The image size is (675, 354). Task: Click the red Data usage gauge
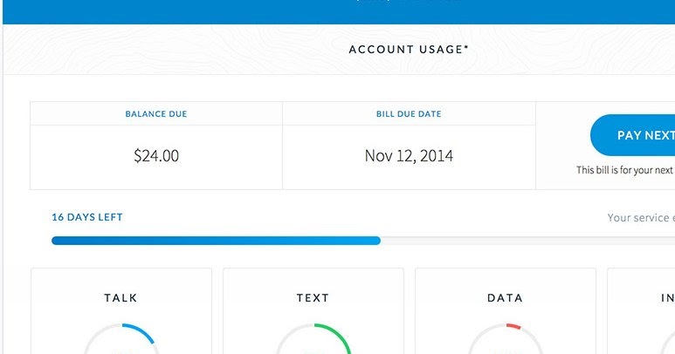[506, 339]
